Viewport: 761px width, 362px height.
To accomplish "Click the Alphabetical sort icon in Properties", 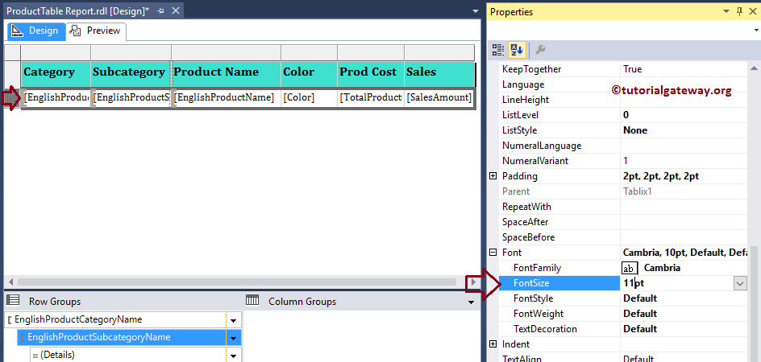I will coord(517,49).
